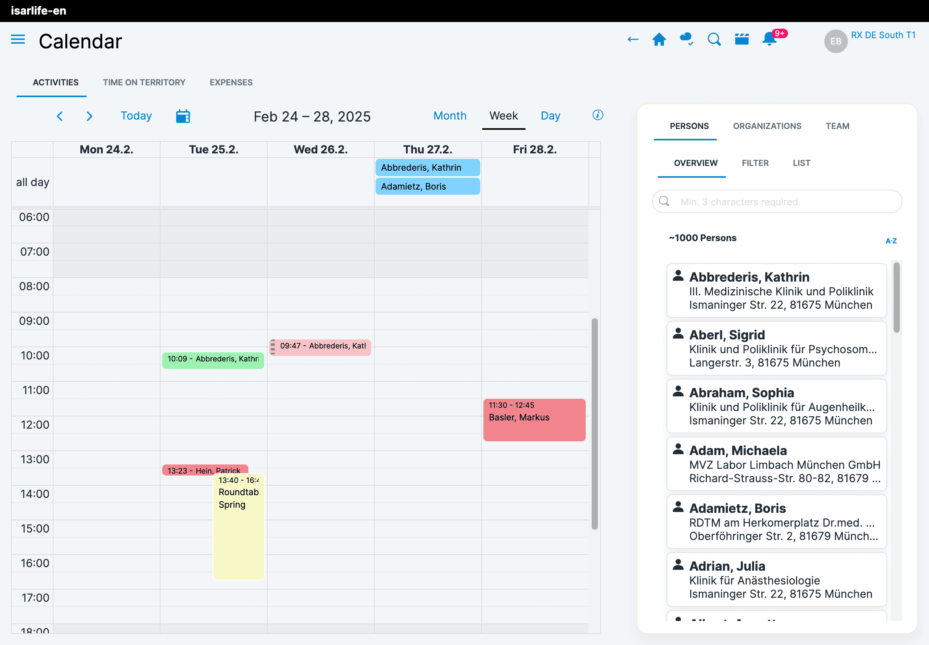Select the Aberl, Sigrid person card
The width and height of the screenshot is (929, 645).
776,348
